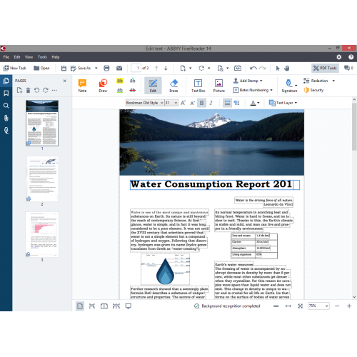Select the Erase tool
Image resolution: width=357 pixels, height=357 pixels.
click(x=174, y=86)
